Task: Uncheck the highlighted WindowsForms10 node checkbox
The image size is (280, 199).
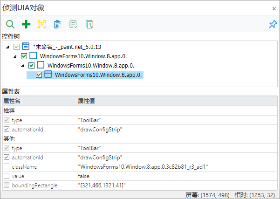Action: 39,75
